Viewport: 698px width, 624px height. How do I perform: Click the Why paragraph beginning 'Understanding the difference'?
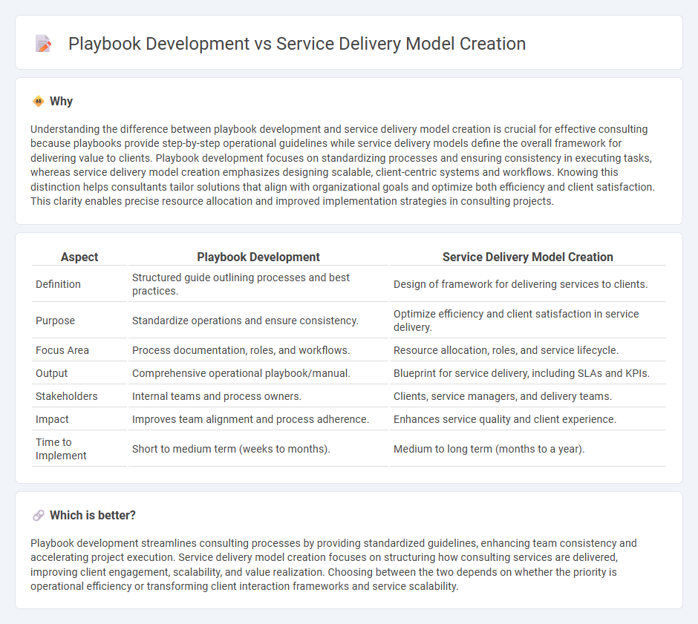[343, 165]
